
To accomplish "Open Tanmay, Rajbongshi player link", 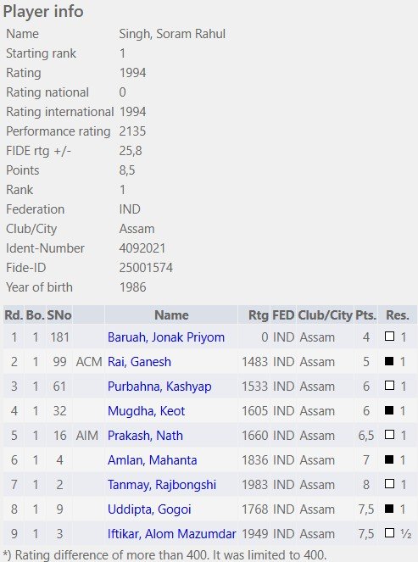I will (x=162, y=485).
